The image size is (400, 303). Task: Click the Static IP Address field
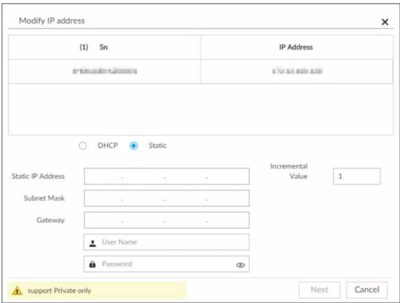point(167,176)
